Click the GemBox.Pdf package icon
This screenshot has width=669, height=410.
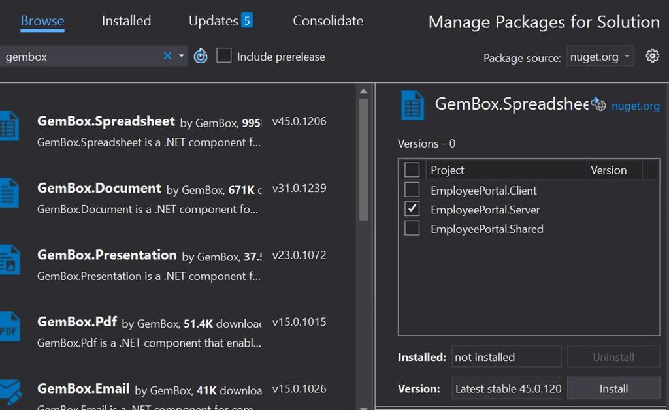(9, 326)
